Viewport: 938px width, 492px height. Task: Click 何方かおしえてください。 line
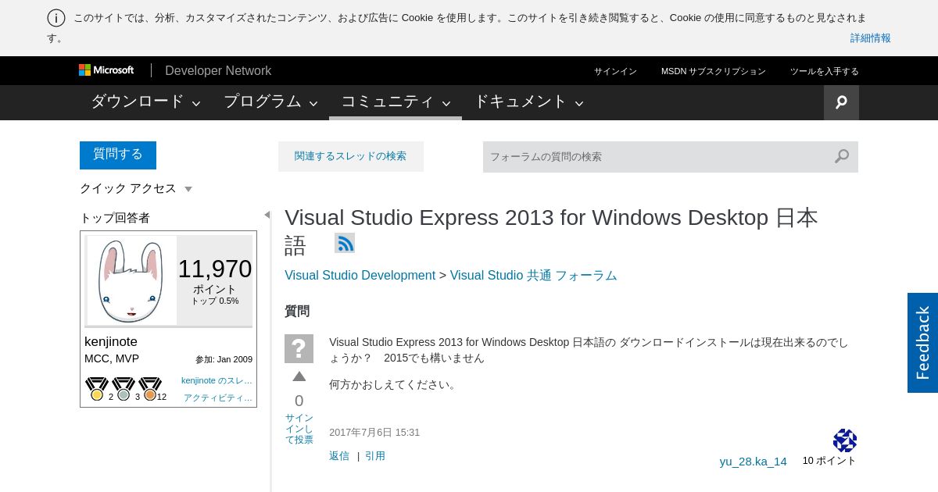[393, 384]
